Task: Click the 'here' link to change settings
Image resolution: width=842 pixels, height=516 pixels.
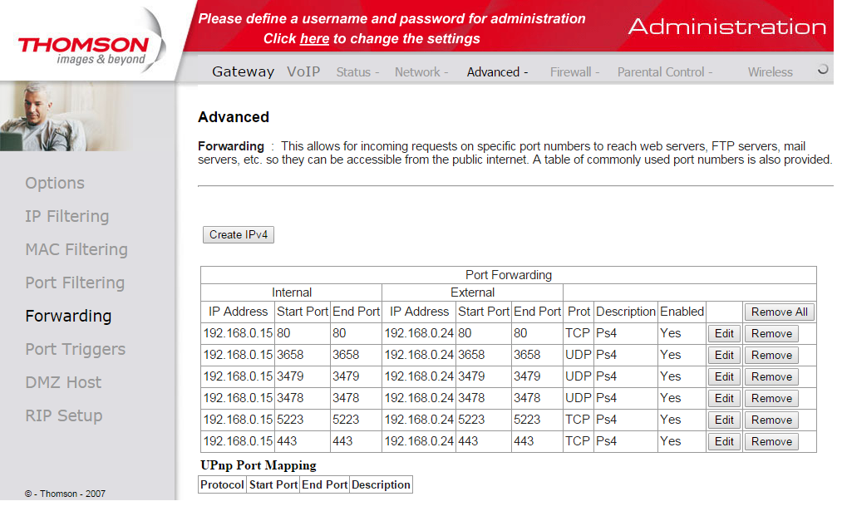Action: [x=314, y=39]
